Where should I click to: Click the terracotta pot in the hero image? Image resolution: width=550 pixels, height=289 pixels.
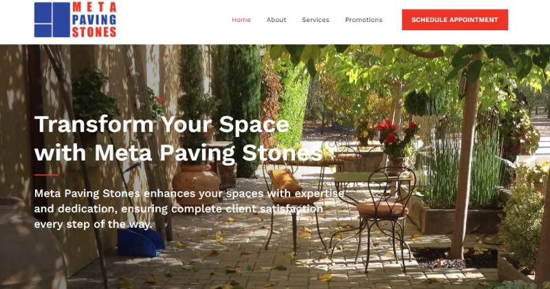click(x=196, y=184)
